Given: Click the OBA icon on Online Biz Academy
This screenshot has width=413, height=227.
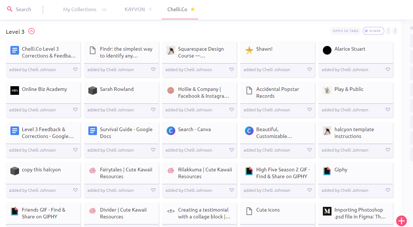Looking at the screenshot, I should tap(14, 90).
